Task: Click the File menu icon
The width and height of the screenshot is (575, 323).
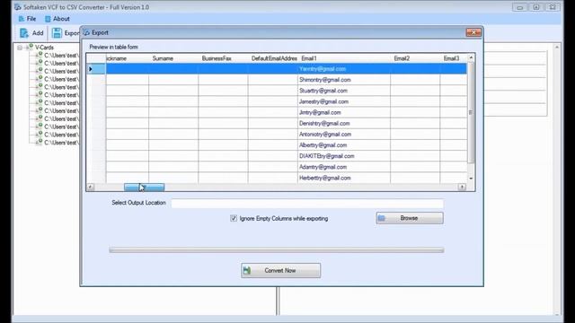Action: (x=22, y=19)
